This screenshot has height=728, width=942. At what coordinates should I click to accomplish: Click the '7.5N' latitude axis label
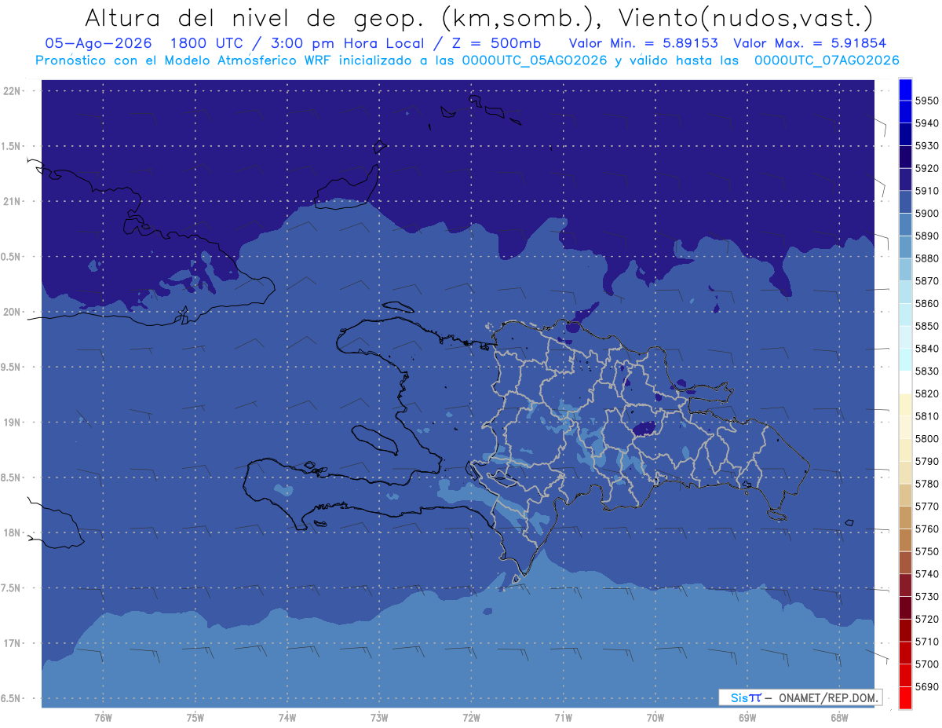click(x=12, y=588)
